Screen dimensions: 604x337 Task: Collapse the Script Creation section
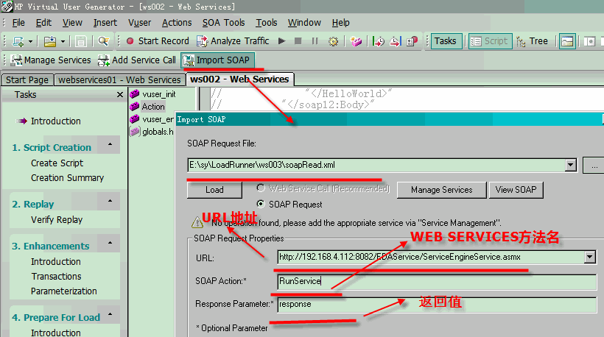point(110,144)
